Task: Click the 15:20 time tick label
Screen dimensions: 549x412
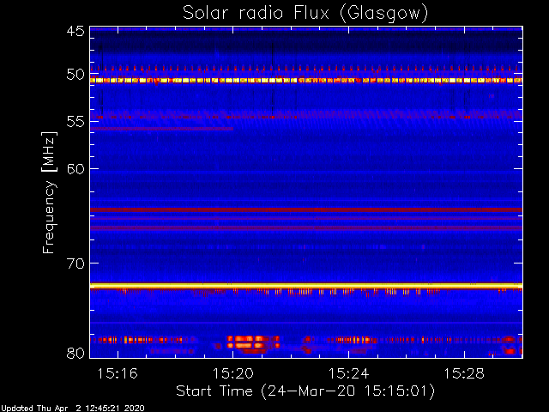Action: point(233,373)
